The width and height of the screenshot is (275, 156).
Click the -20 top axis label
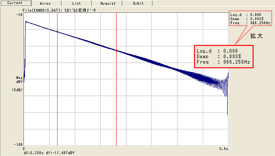19,14
